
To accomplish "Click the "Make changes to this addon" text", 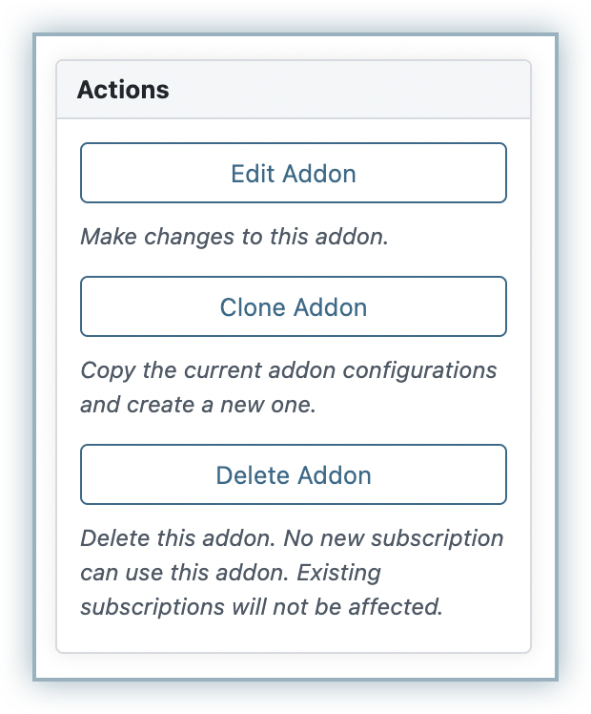I will pos(234,237).
